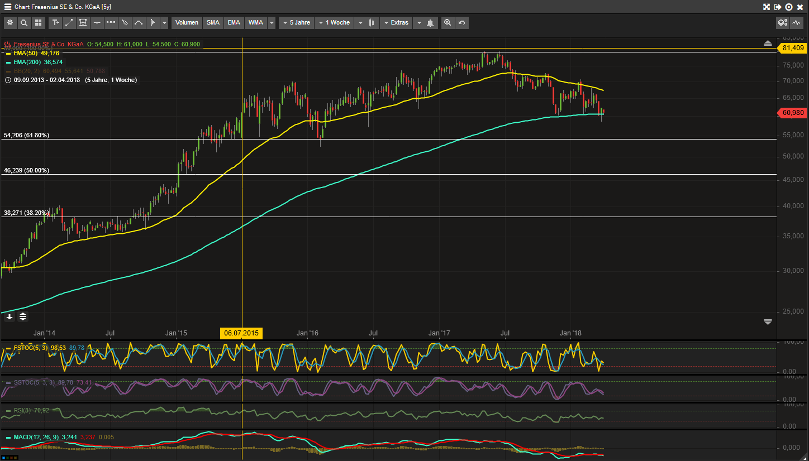Expand the 5 Jahre timeframe dropdown
The height and width of the screenshot is (461, 809).
296,22
